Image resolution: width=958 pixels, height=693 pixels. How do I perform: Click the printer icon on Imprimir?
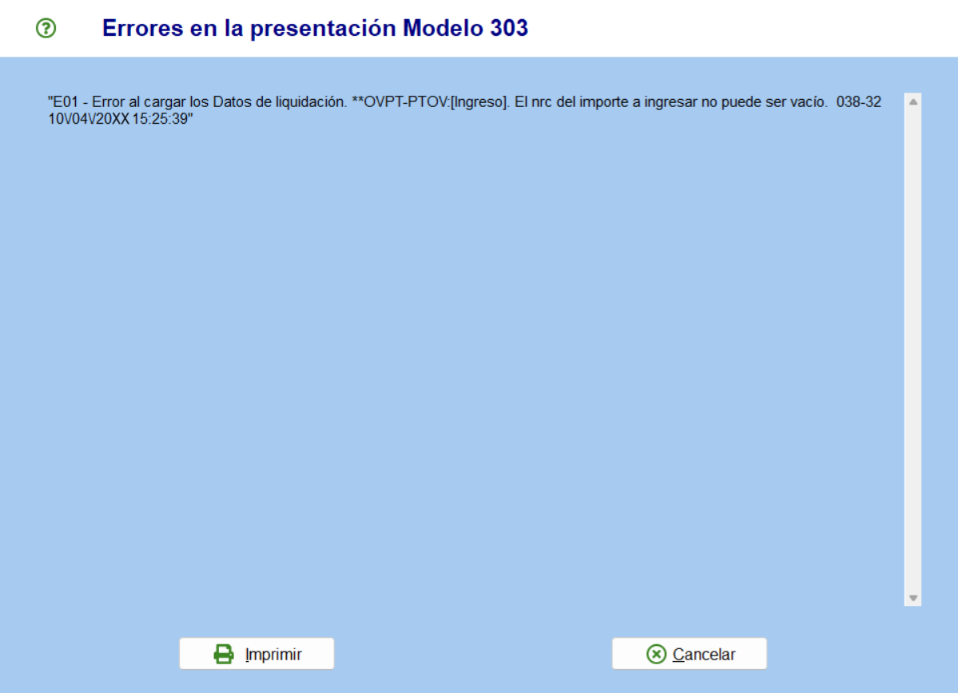(x=224, y=654)
